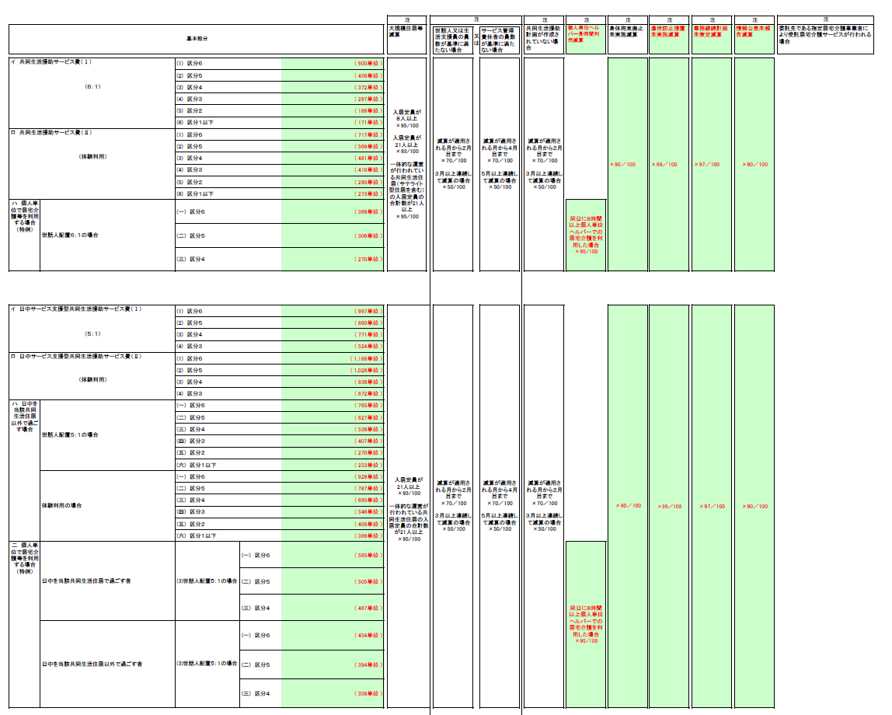Click the '717単位' value

[368, 134]
